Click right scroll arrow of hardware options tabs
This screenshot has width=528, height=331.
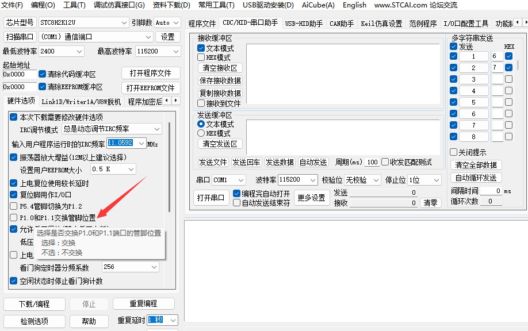pyautogui.click(x=176, y=101)
